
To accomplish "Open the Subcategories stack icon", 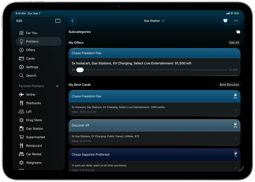I will 238,32.
